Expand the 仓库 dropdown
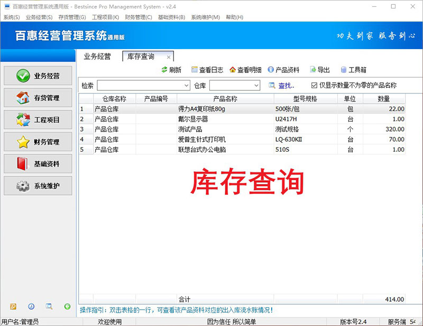423x326 pixels. [256, 86]
